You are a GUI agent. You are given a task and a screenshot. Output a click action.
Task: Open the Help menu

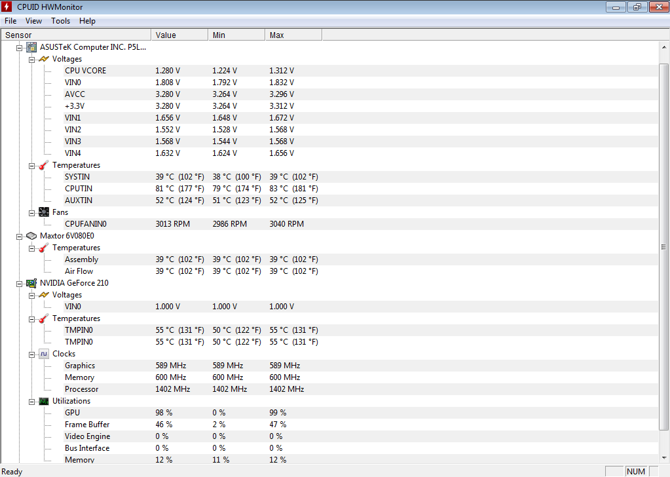pos(87,21)
